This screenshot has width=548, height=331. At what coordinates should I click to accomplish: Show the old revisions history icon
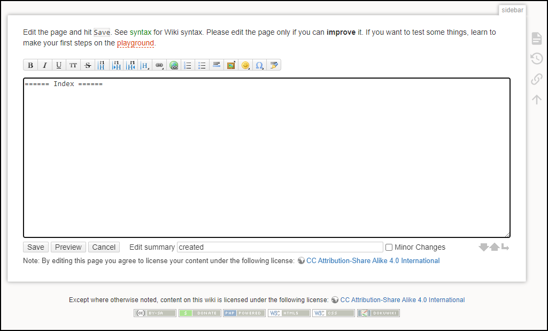(x=537, y=58)
